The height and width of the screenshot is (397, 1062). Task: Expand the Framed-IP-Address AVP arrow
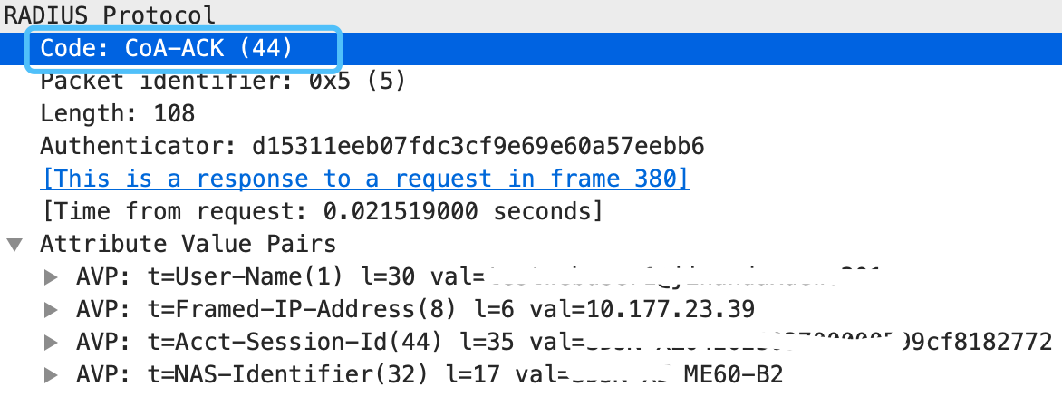pyautogui.click(x=51, y=310)
